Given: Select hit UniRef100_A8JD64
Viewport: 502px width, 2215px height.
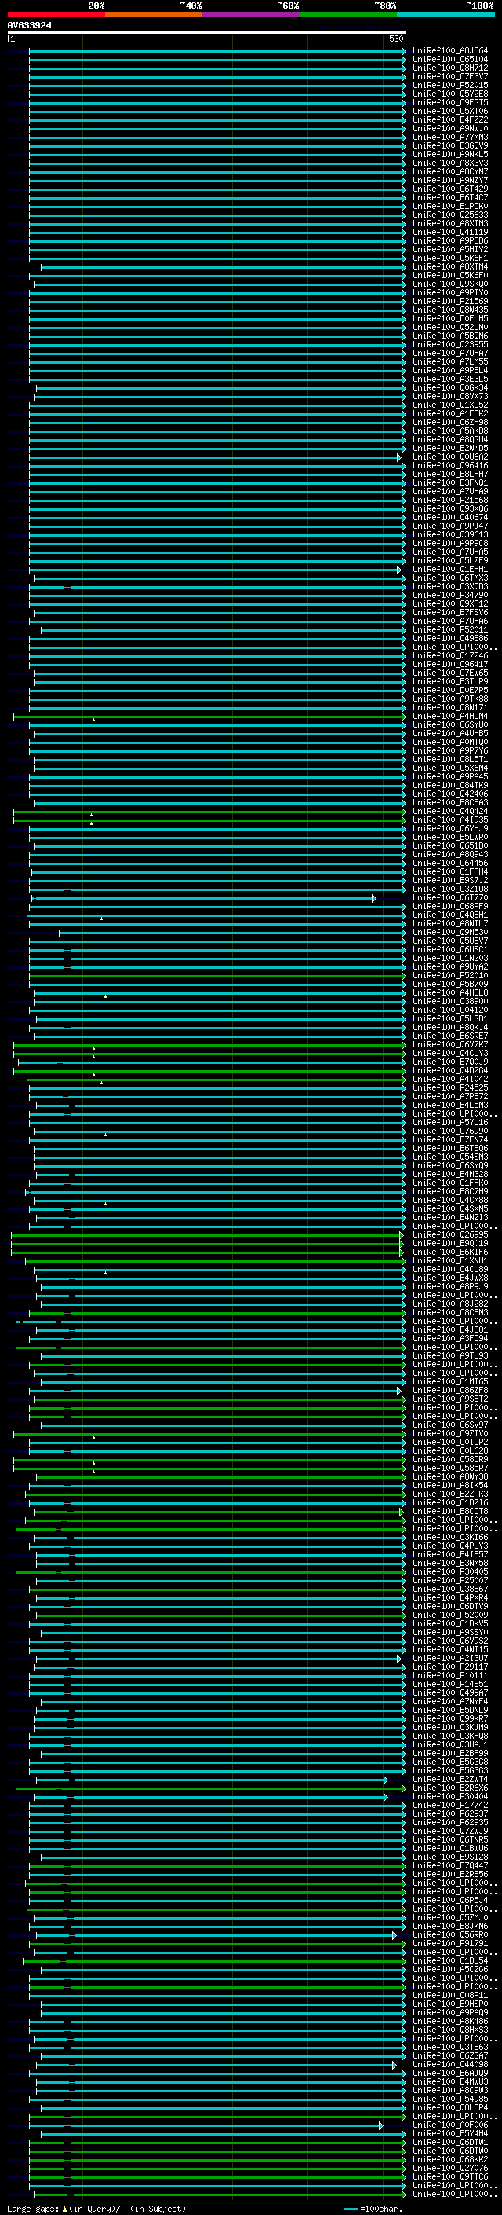Looking at the screenshot, I should pos(450,51).
